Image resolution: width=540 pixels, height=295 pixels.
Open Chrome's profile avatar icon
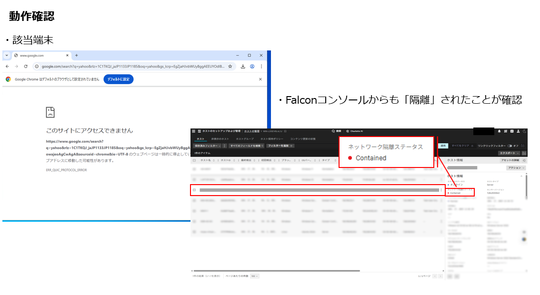(x=252, y=66)
